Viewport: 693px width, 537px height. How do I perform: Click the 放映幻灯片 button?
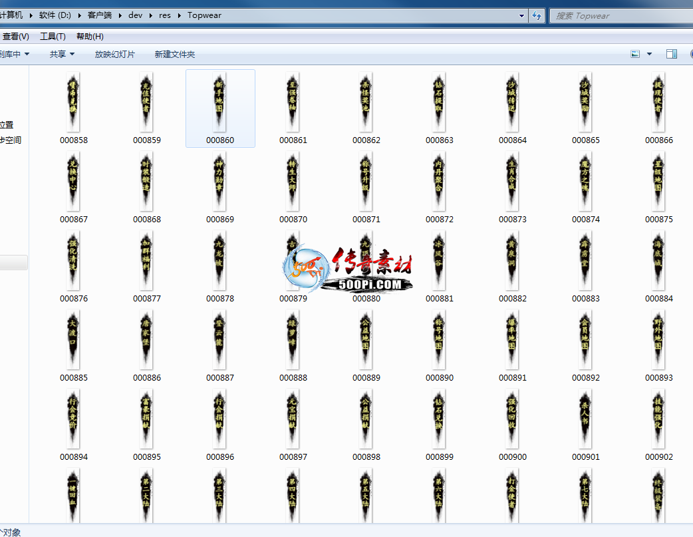(x=115, y=54)
